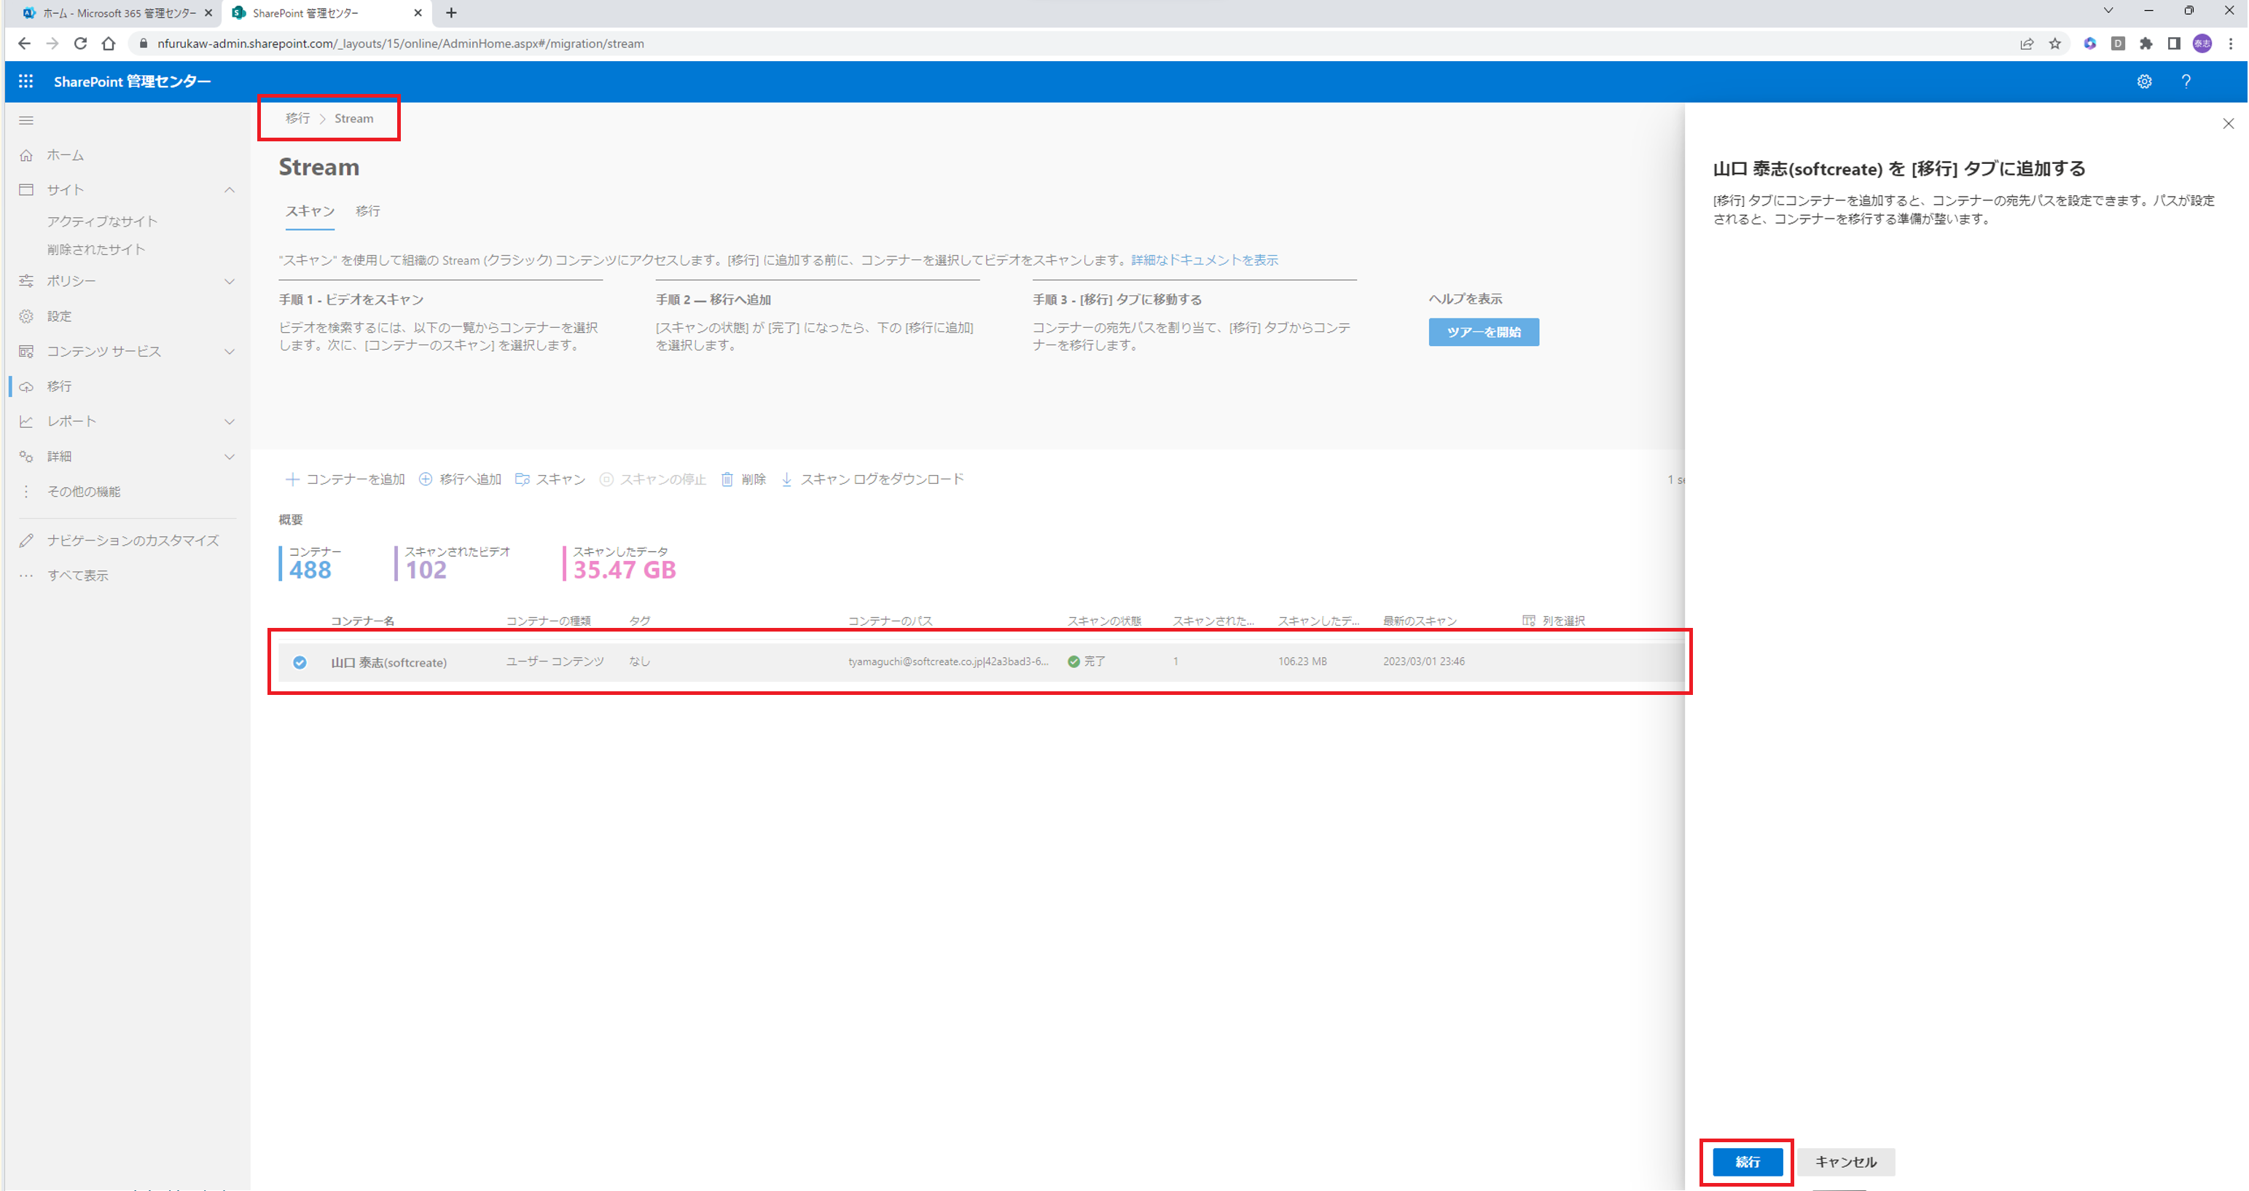Viewport: 2249px width, 1191px height.
Task: Reload the browser page
Action: point(80,43)
